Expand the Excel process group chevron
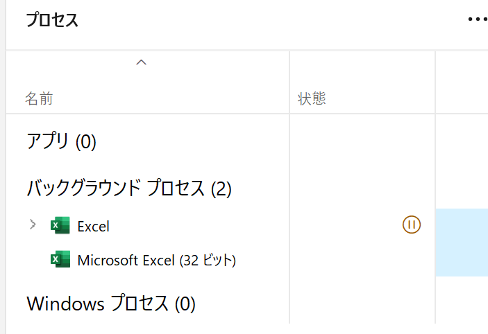 click(x=33, y=225)
